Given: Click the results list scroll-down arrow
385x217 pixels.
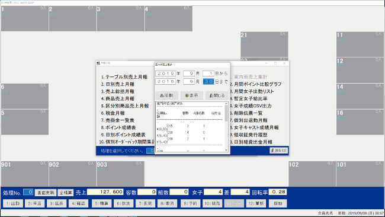Looking at the screenshot, I should (x=226, y=150).
